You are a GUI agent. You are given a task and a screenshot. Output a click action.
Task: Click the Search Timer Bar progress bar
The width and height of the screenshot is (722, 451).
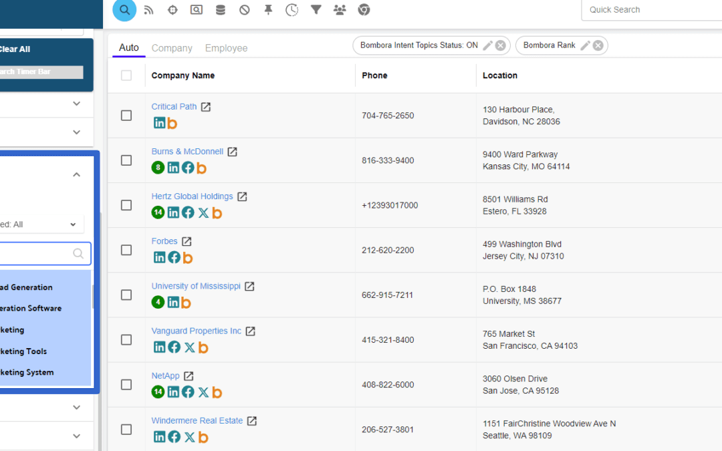[41, 71]
